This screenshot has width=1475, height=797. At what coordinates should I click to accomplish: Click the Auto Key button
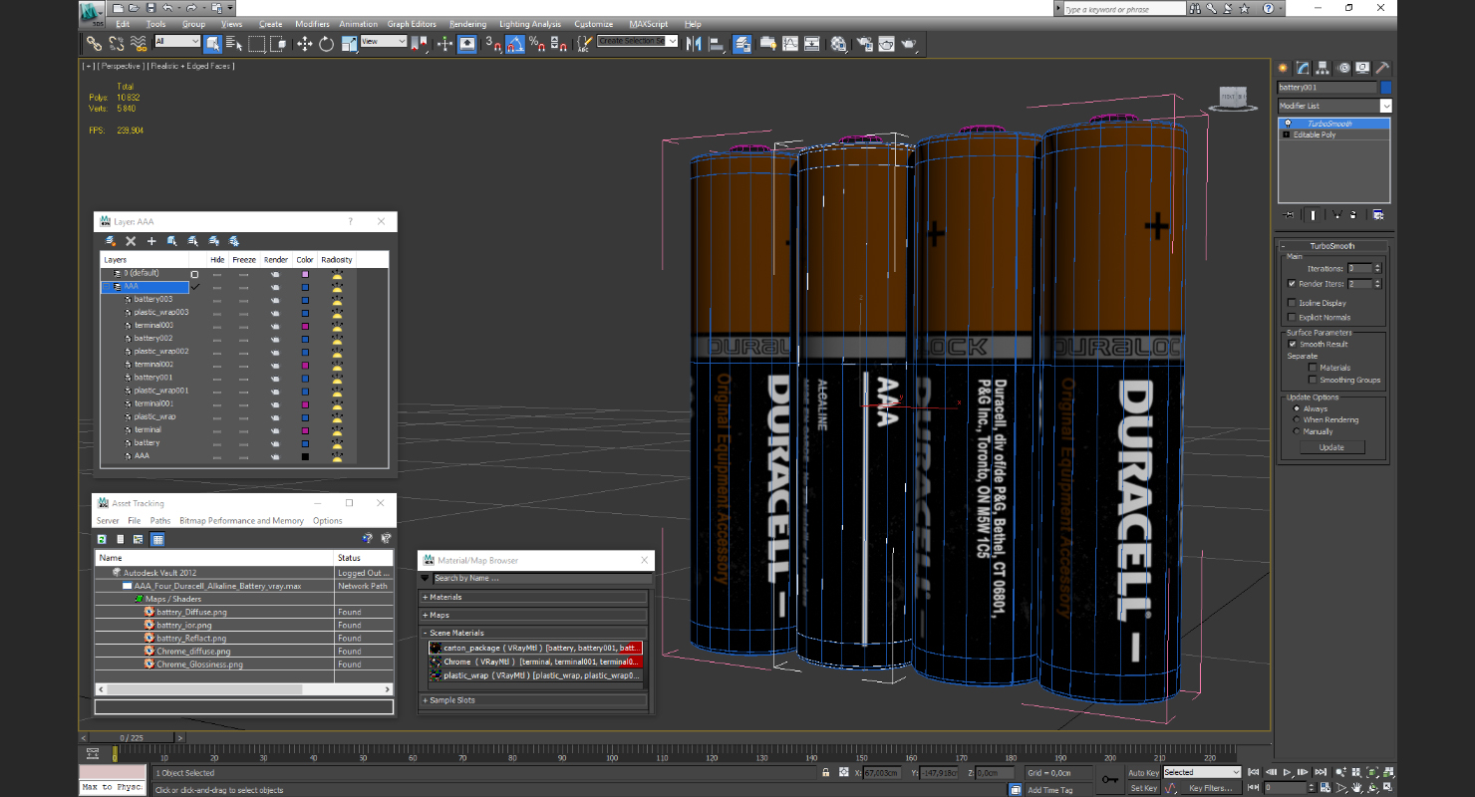[x=1143, y=772]
